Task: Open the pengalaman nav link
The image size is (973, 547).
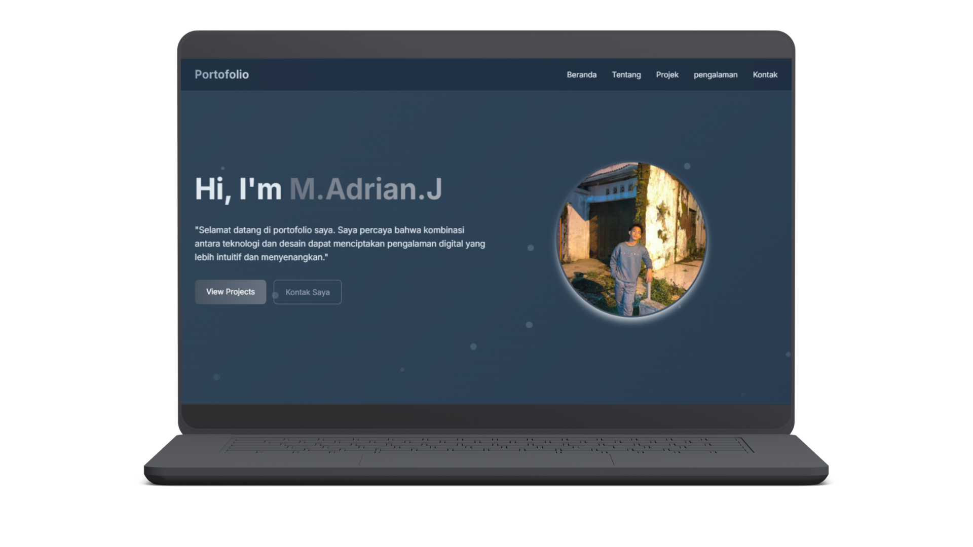Action: click(715, 74)
